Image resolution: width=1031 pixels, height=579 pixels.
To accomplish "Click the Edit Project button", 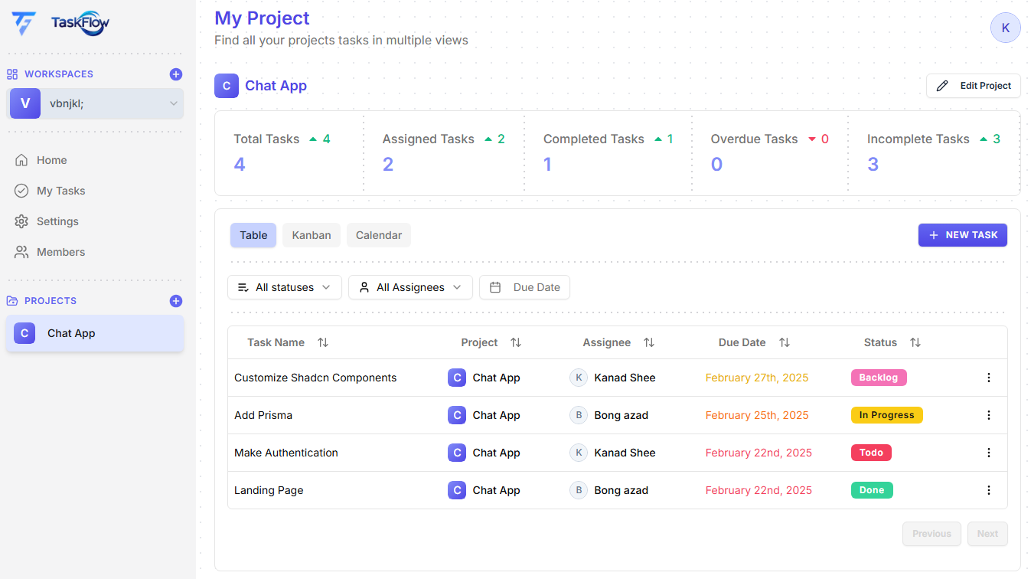I will point(973,85).
